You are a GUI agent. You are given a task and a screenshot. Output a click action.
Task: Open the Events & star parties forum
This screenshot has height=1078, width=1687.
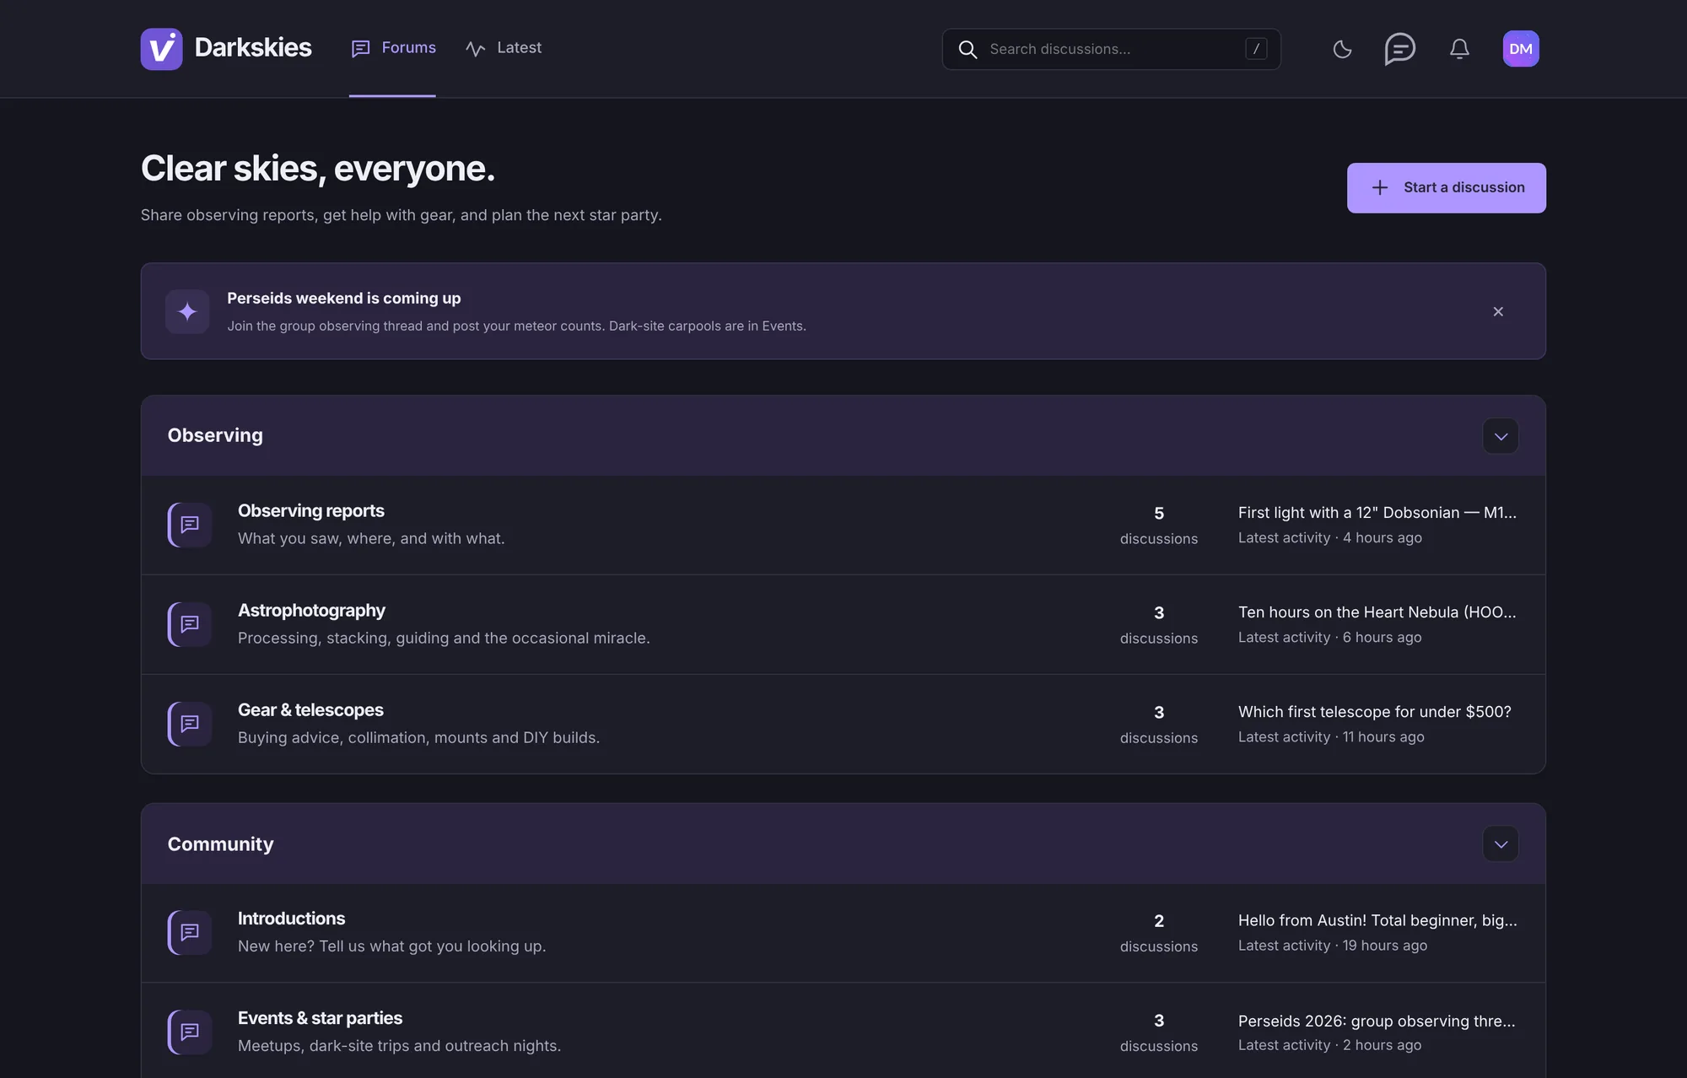(x=320, y=1017)
